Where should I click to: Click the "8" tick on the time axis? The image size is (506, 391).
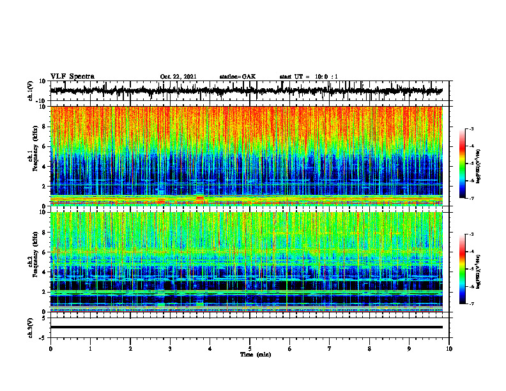coord(369,349)
